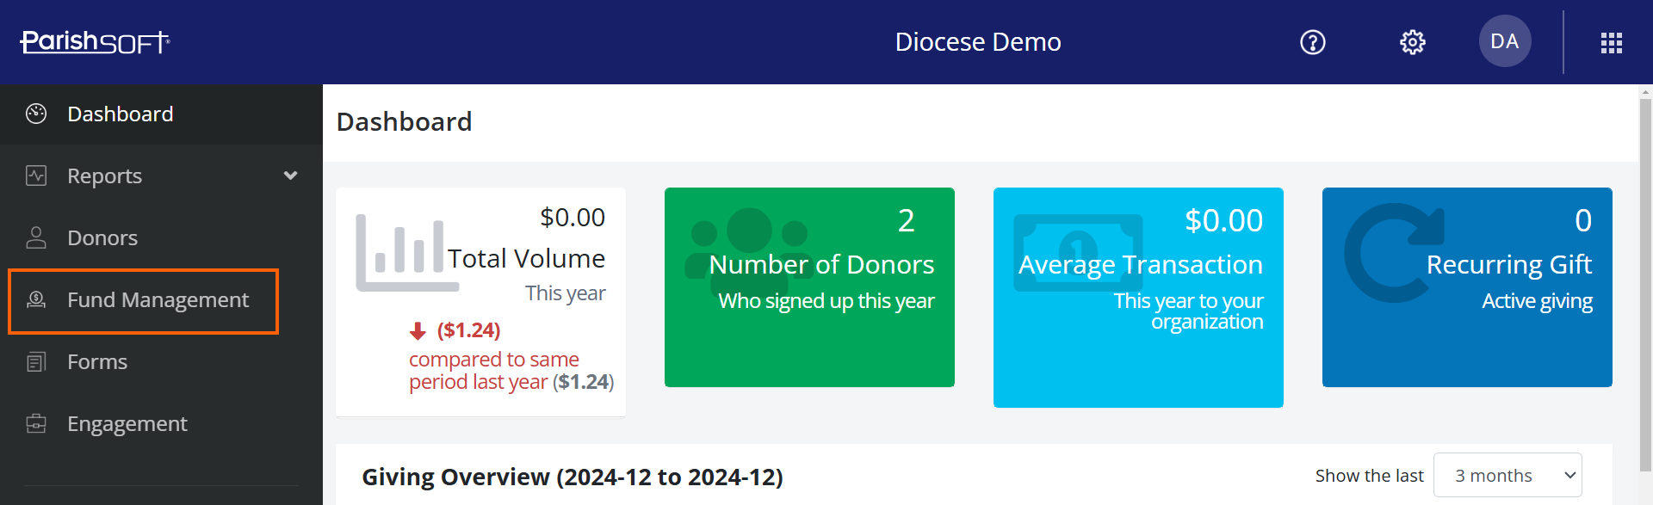Open the apps grid launcher icon
The width and height of the screenshot is (1653, 505).
click(x=1611, y=43)
